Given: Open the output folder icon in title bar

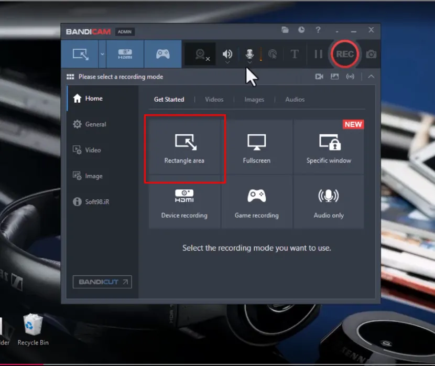Looking at the screenshot, I should point(285,30).
